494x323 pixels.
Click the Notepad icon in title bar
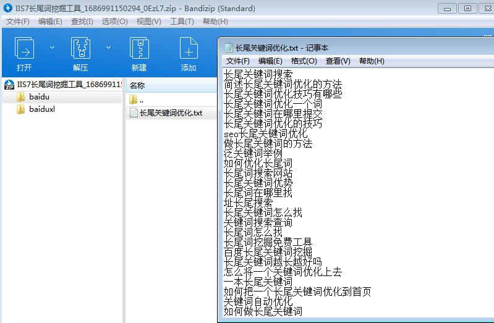[x=228, y=48]
